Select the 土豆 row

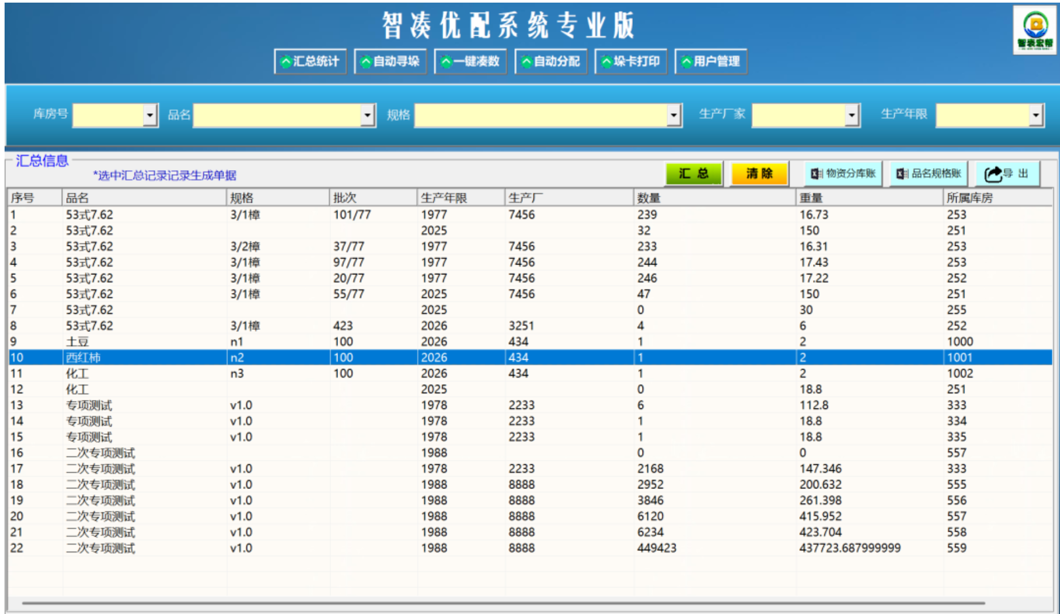pos(530,342)
